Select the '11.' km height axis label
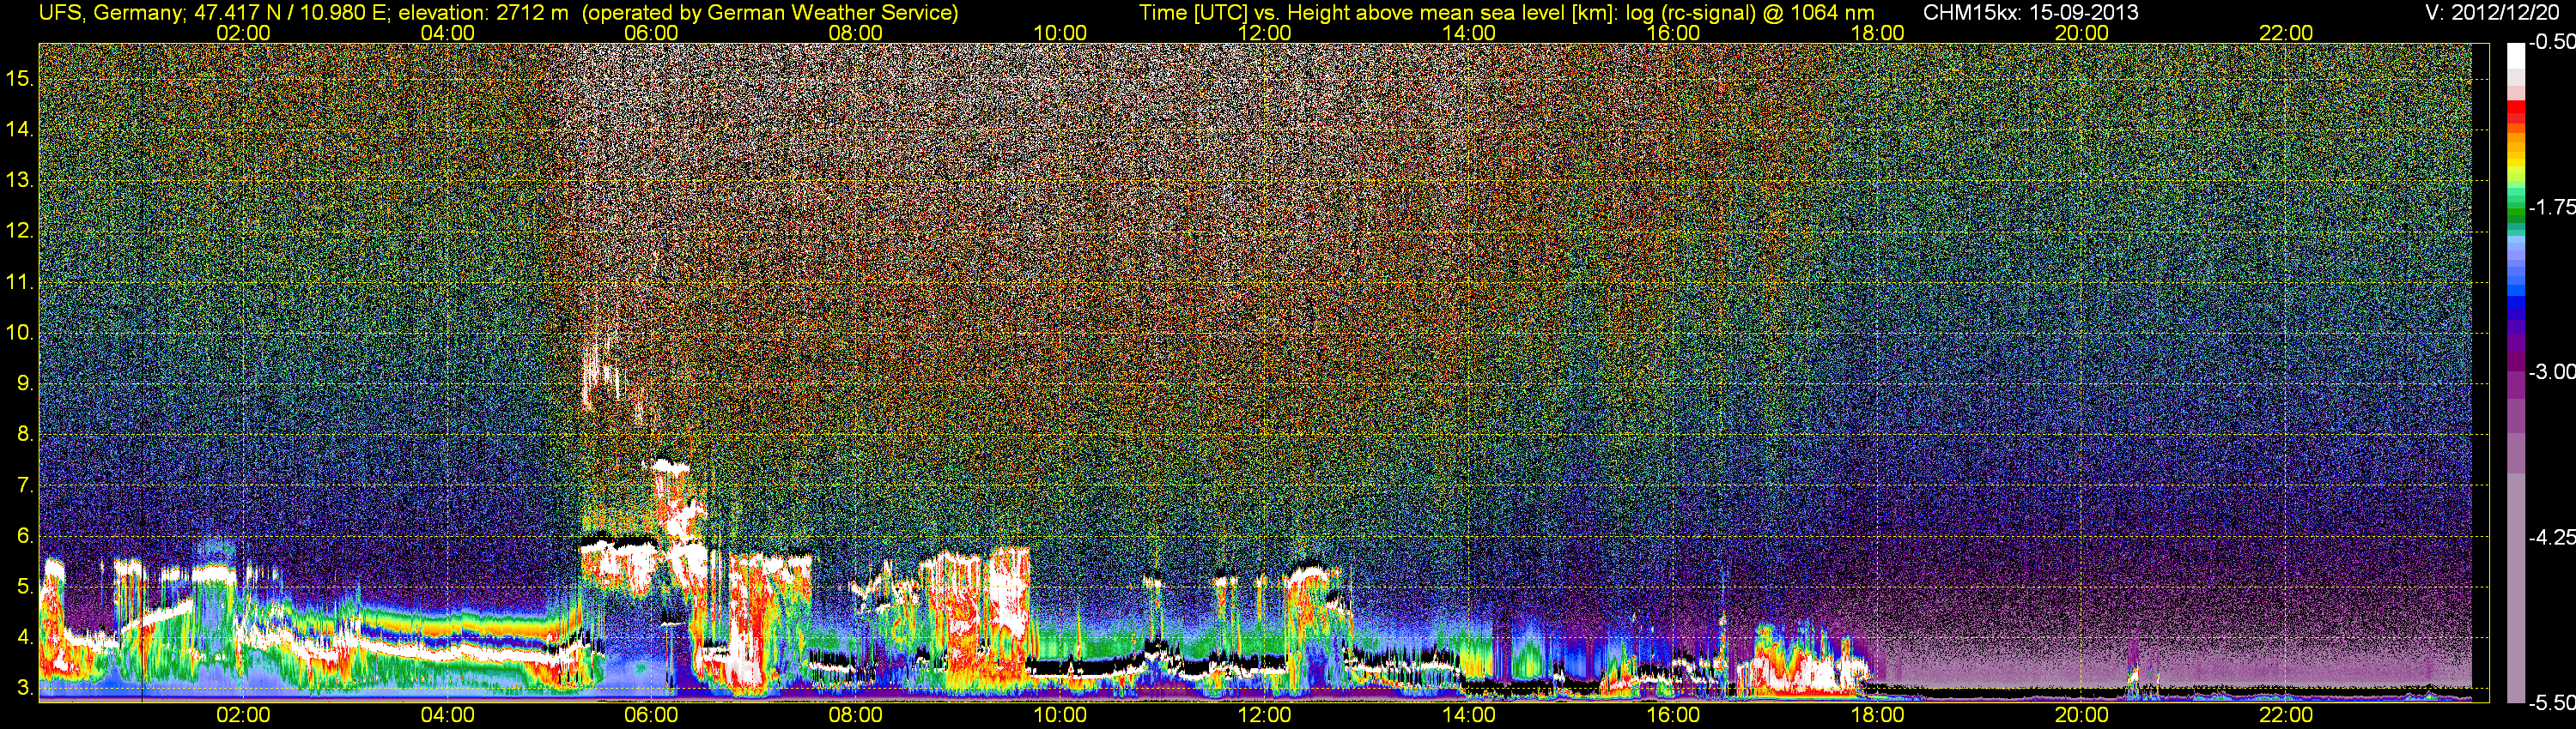The width and height of the screenshot is (2576, 729). (x=19, y=281)
